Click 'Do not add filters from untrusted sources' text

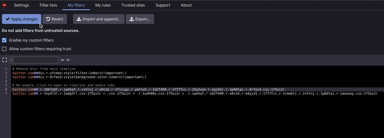pyautogui.click(x=41, y=31)
